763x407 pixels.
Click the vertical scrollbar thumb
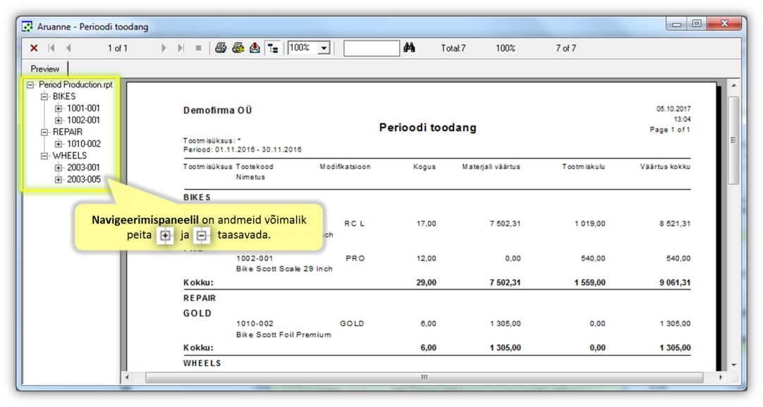tap(733, 140)
